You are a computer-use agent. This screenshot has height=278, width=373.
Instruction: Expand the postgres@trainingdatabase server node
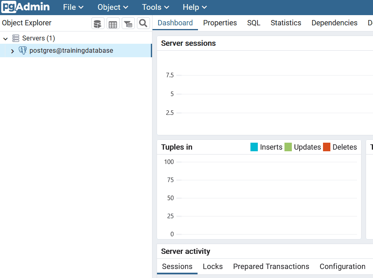click(12, 51)
